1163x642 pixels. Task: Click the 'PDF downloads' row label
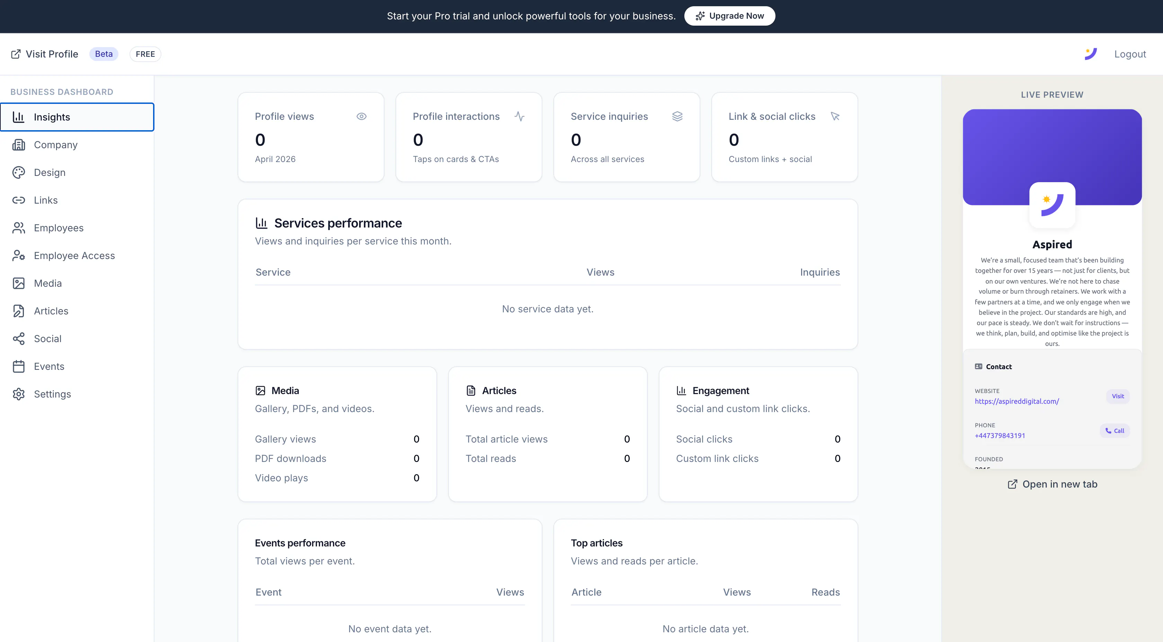(290, 459)
